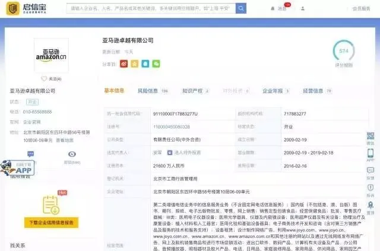Open the 法人对外投资 link

(188, 153)
